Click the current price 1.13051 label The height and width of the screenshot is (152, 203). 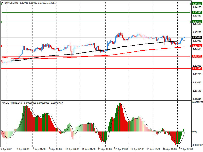(x=197, y=37)
